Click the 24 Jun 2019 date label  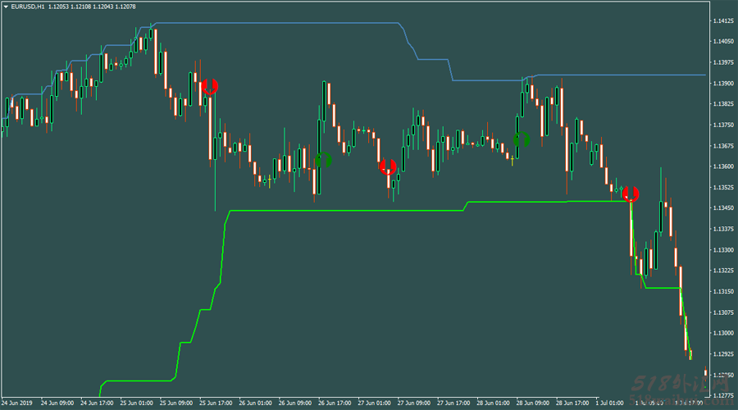[x=17, y=403]
